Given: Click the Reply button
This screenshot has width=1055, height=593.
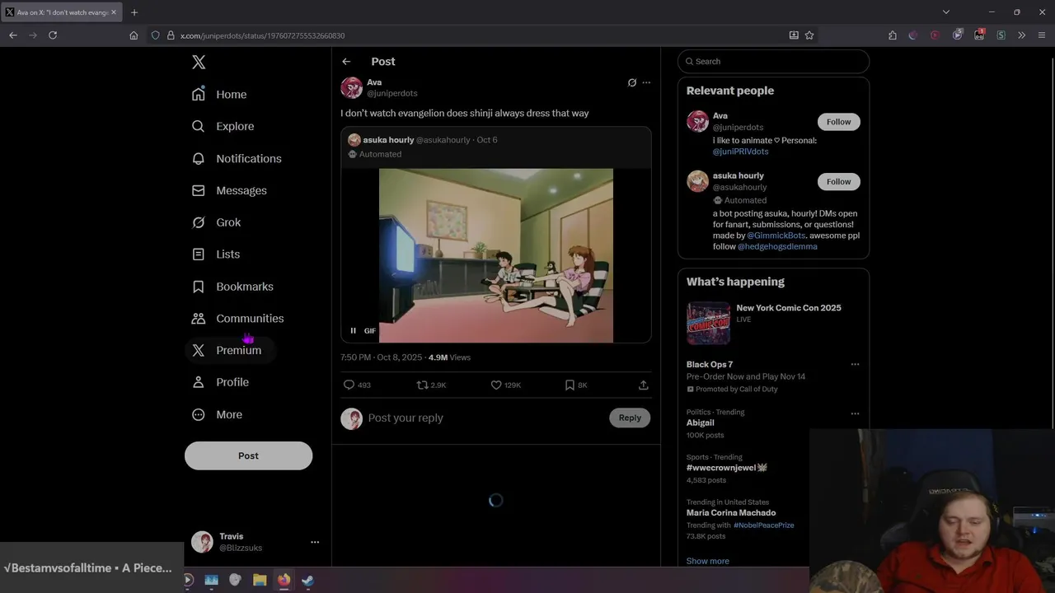Looking at the screenshot, I should pyautogui.click(x=630, y=418).
